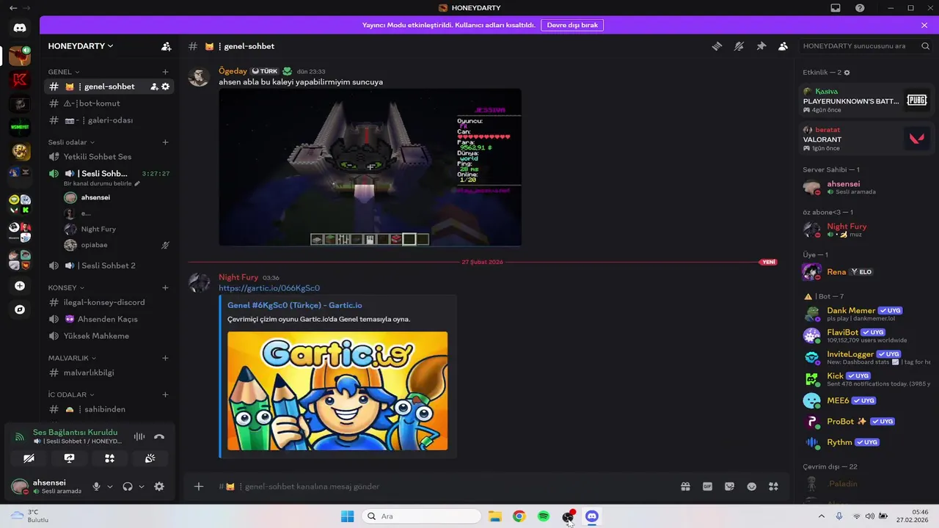Toggle camera on in voice panel
The width and height of the screenshot is (939, 528).
click(29, 458)
